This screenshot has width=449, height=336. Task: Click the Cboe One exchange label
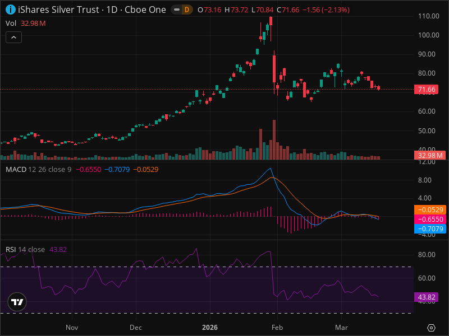[x=145, y=10]
